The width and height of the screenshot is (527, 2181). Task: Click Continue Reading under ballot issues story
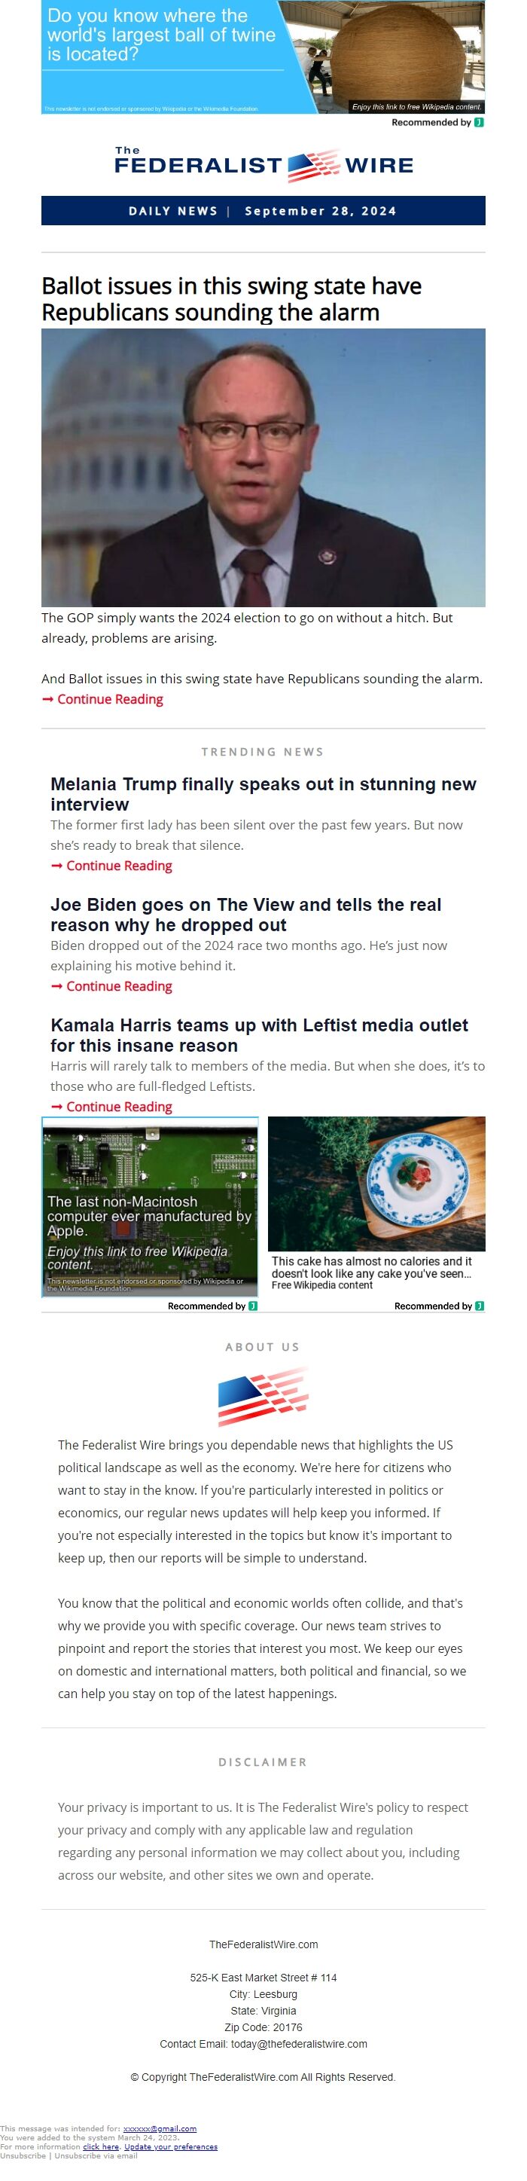[102, 699]
